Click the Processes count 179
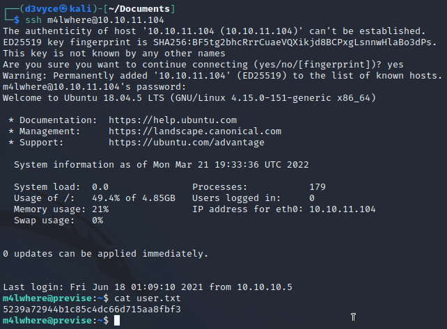The image size is (447, 329). tap(317, 186)
